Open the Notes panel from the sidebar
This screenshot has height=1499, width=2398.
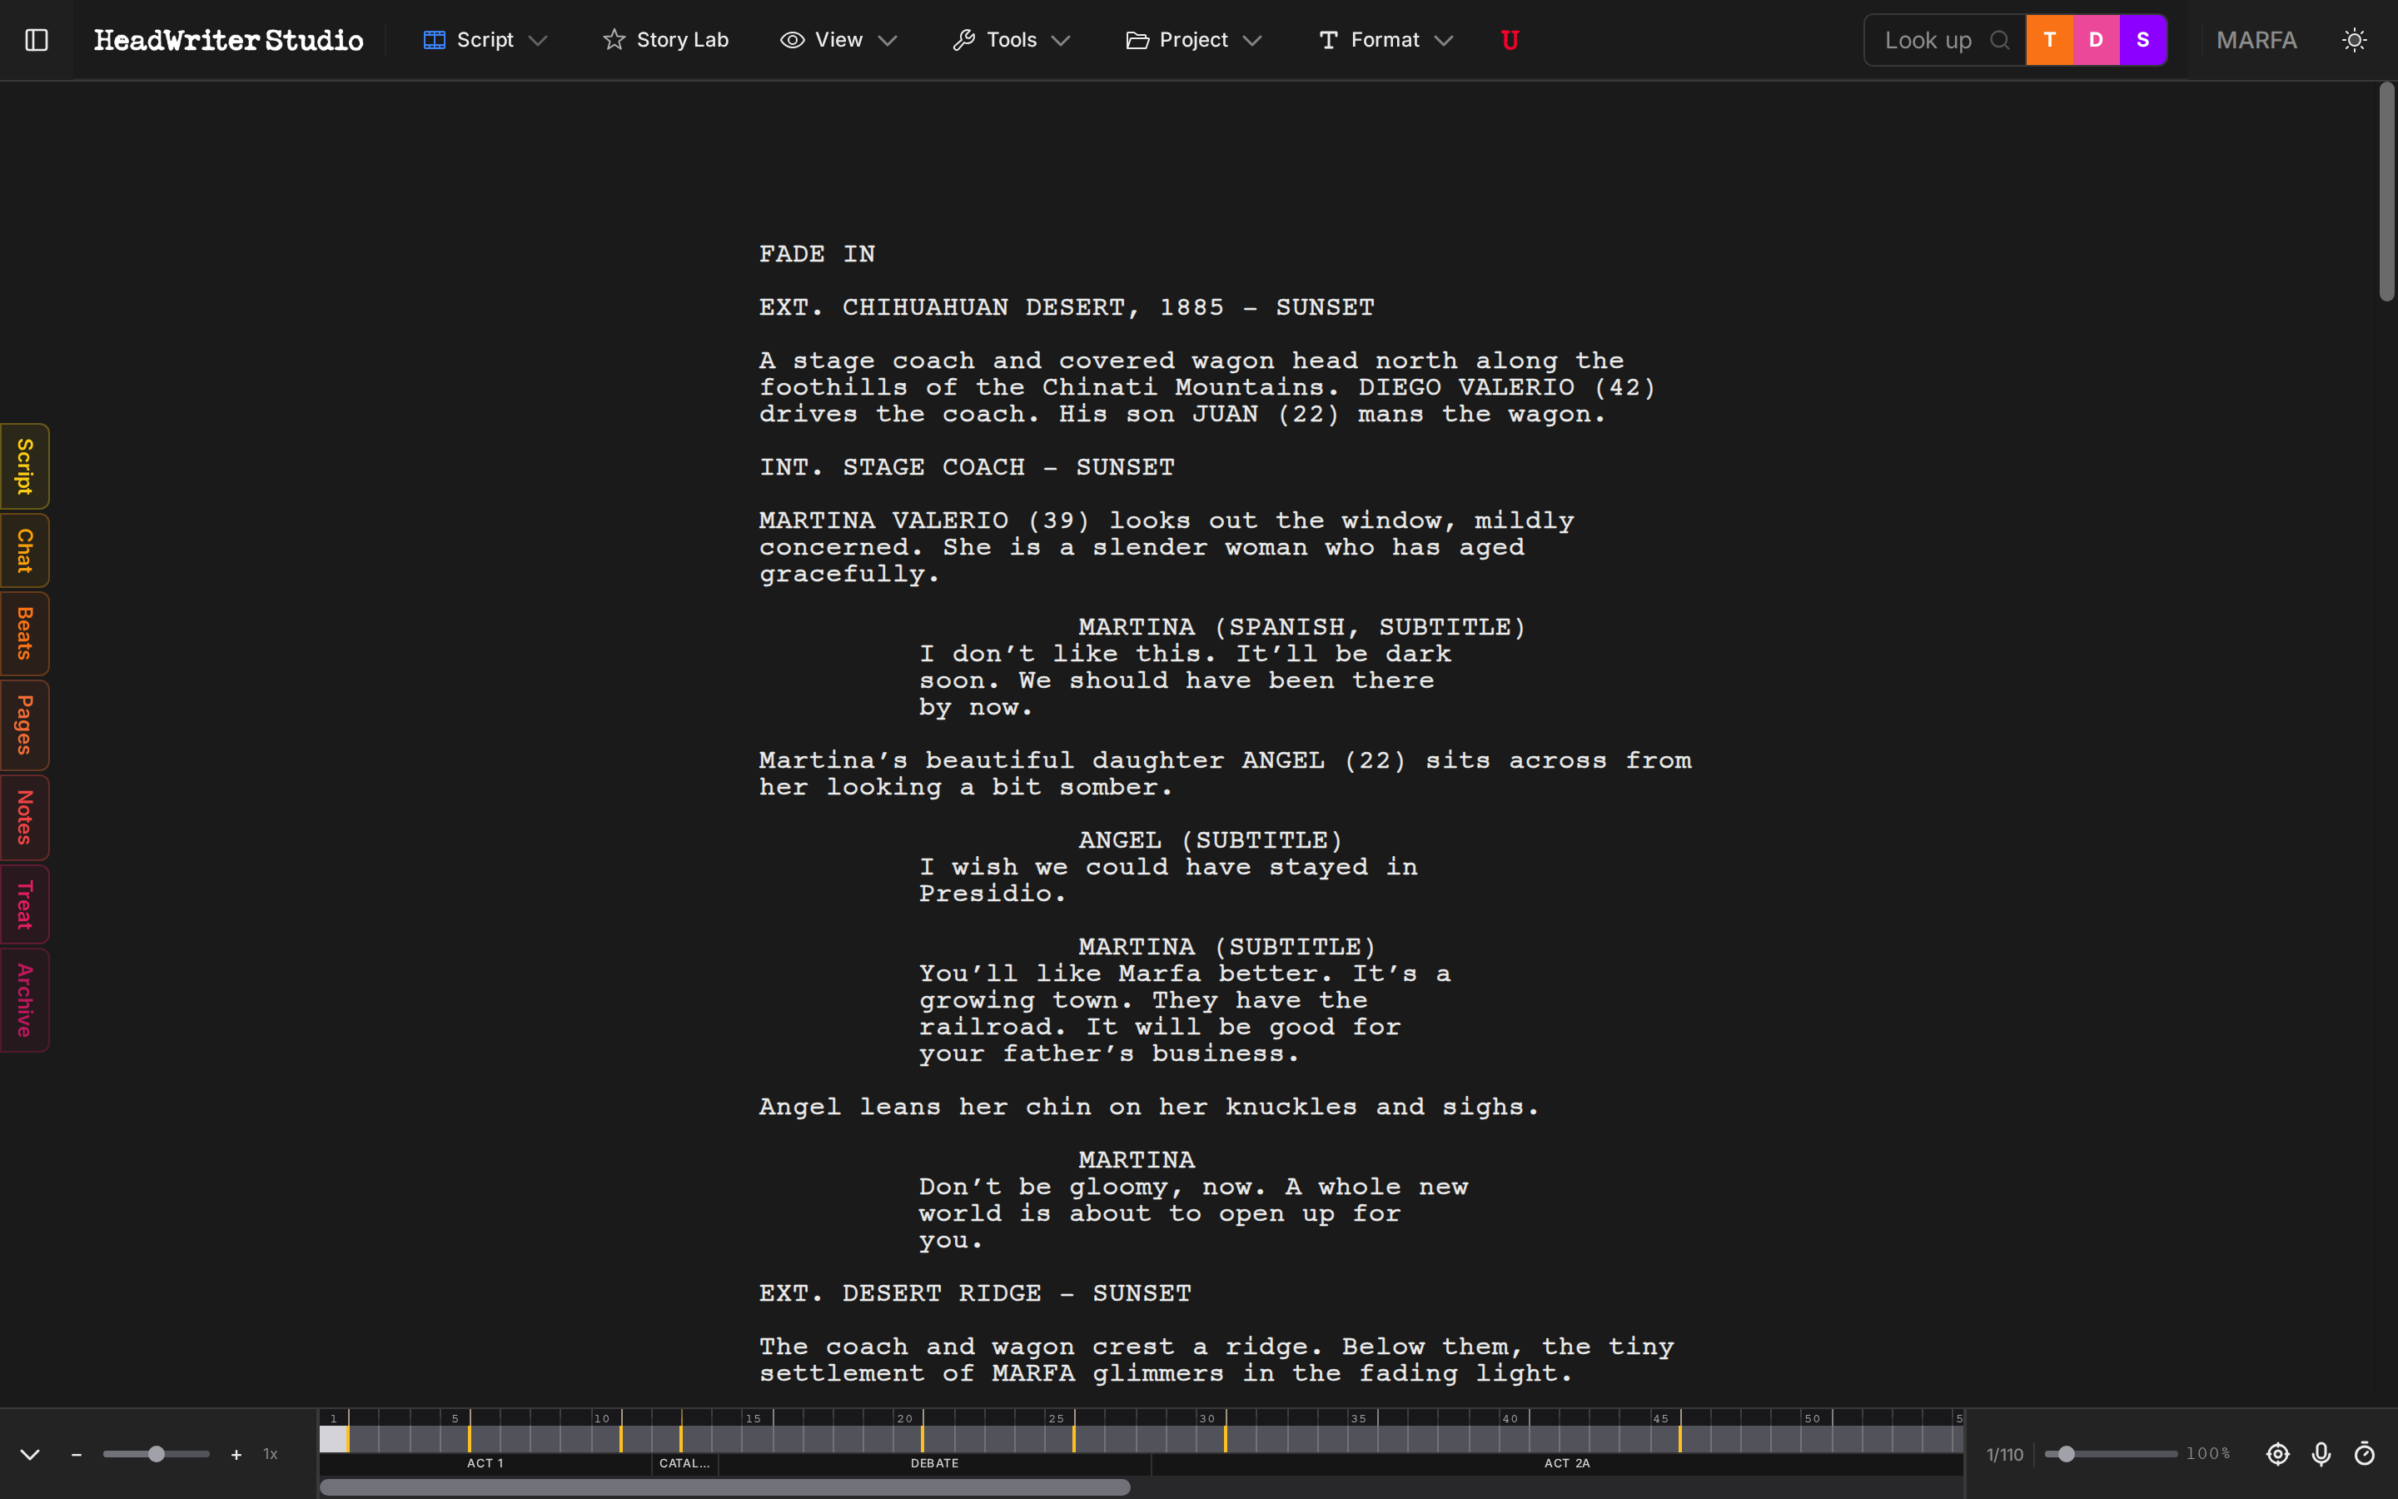click(24, 817)
